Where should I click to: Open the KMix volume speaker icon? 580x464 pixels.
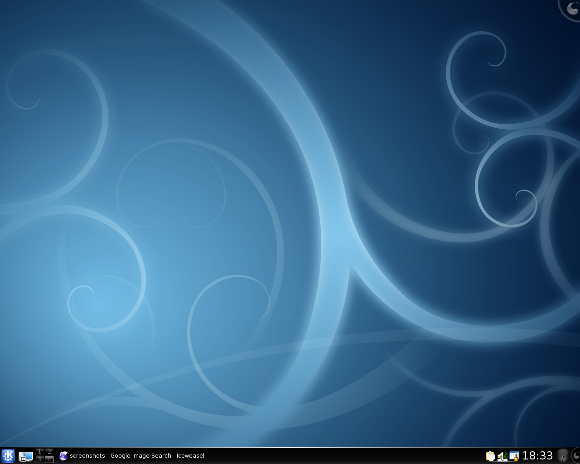(502, 456)
